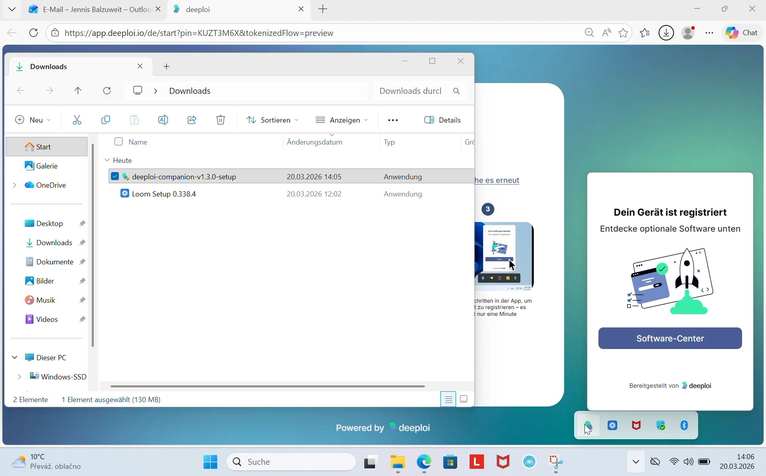This screenshot has height=476, width=766.
Task: Click the Downloads search field
Action: tap(411, 91)
